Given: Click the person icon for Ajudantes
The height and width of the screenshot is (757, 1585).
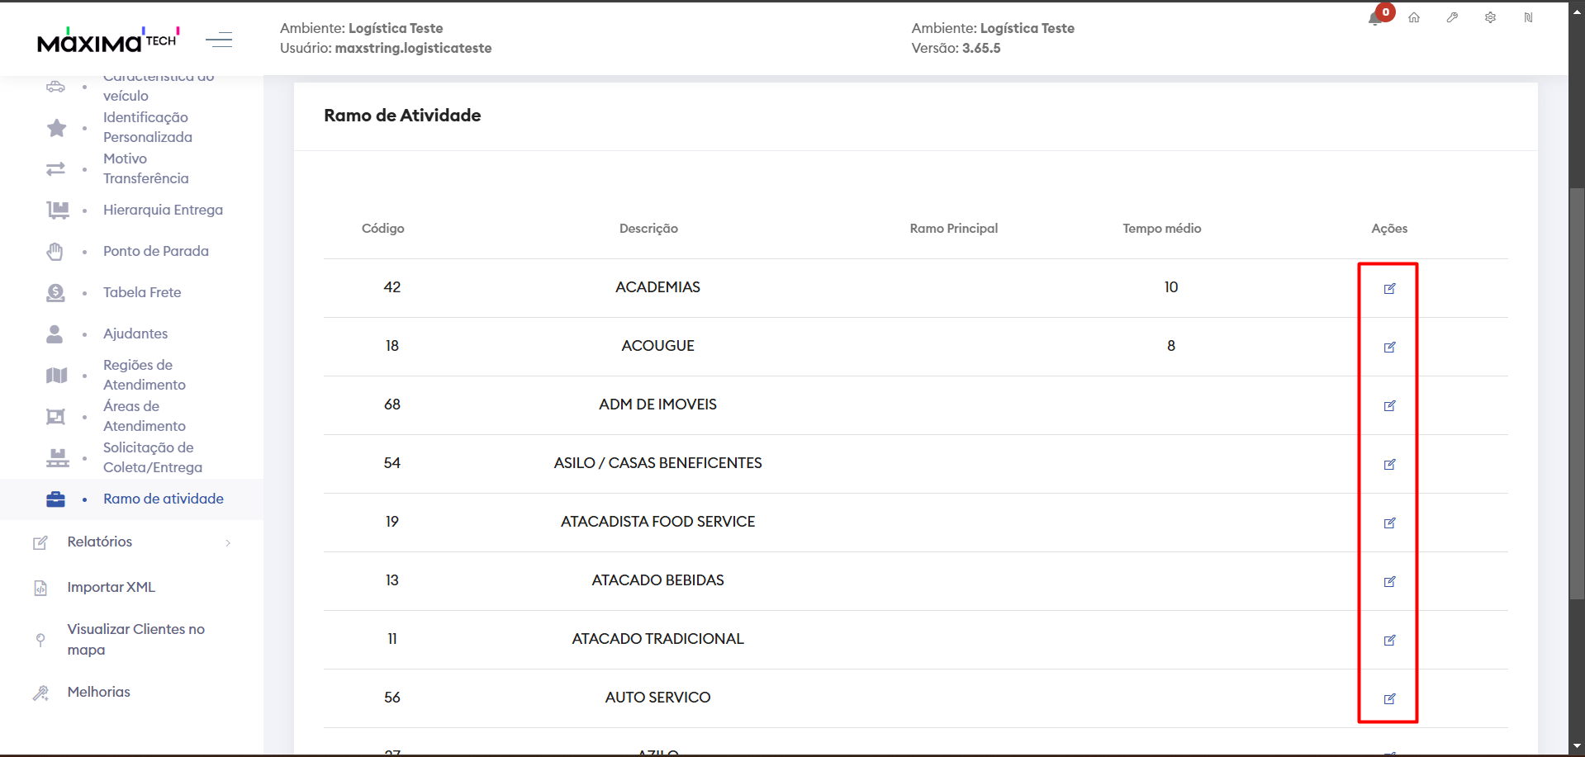Looking at the screenshot, I should pos(55,334).
